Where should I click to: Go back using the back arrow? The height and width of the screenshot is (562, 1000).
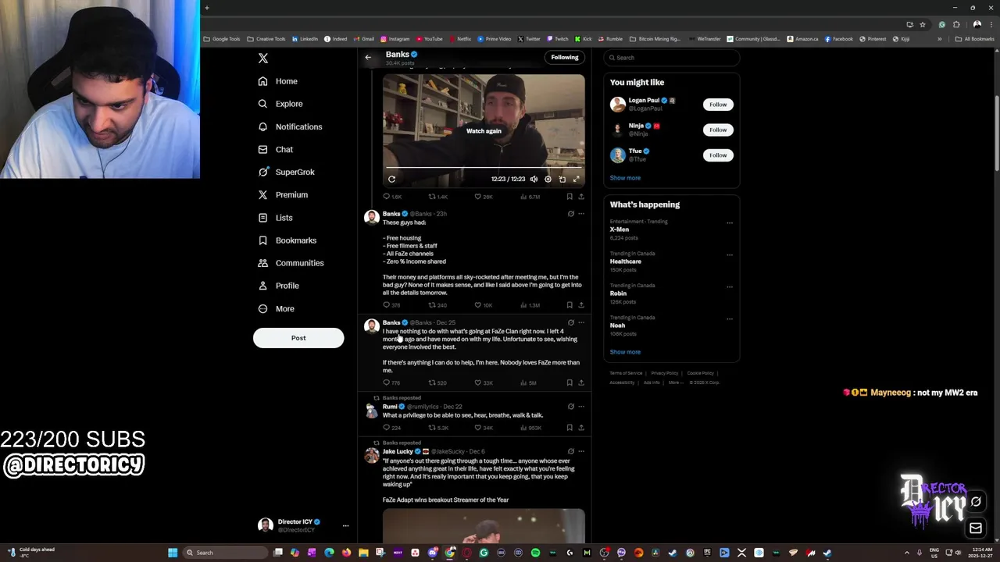(368, 57)
